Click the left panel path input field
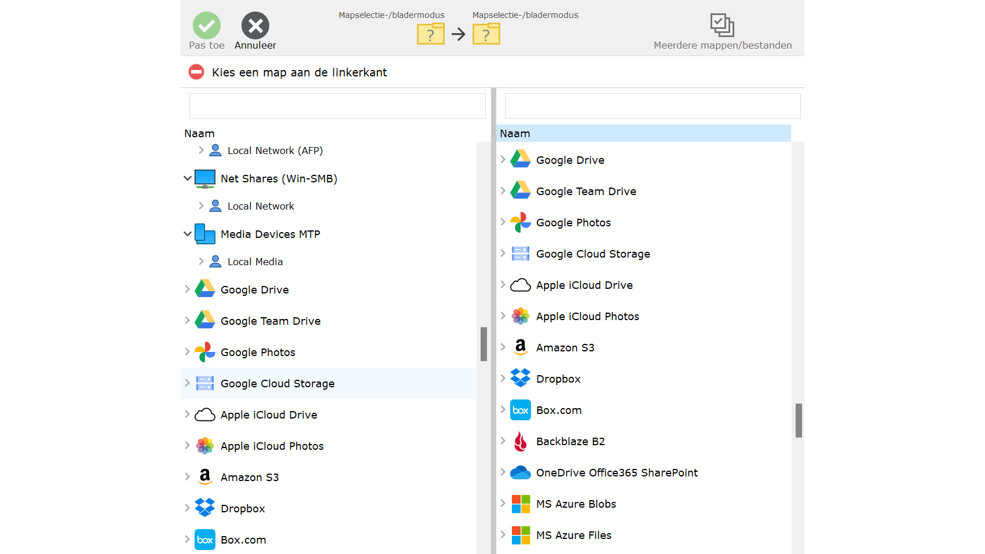The image size is (985, 554). [x=337, y=106]
